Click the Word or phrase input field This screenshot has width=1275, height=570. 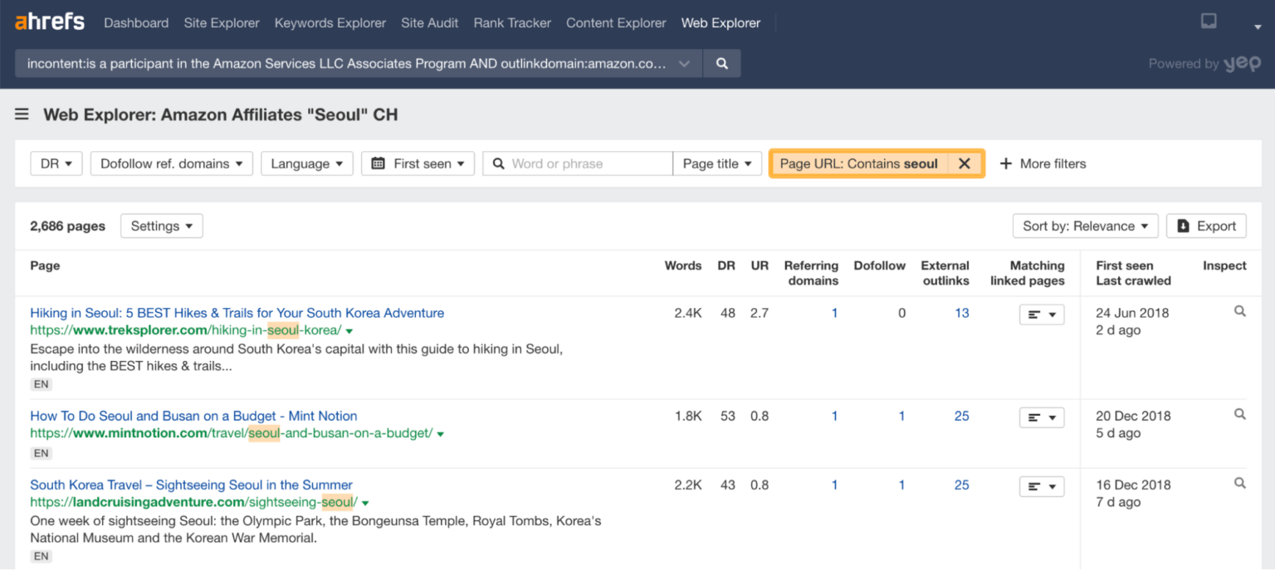(581, 163)
